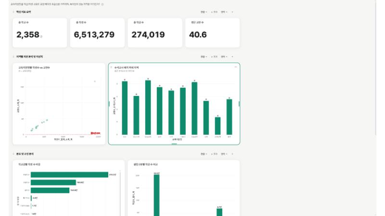Click drag-handle icon of first section header
This screenshot has width=385, height=216.
click(13, 12)
